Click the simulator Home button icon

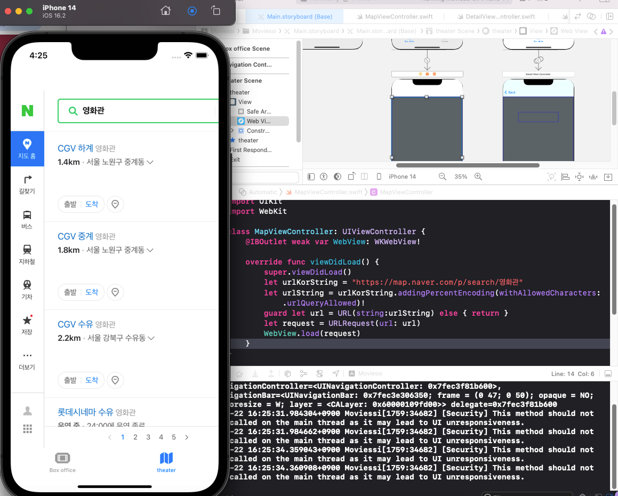pyautogui.click(x=165, y=11)
